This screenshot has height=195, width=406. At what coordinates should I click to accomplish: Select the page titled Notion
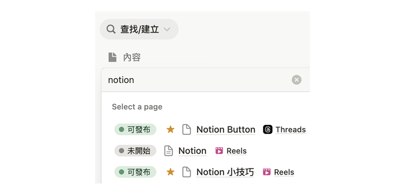tap(192, 151)
